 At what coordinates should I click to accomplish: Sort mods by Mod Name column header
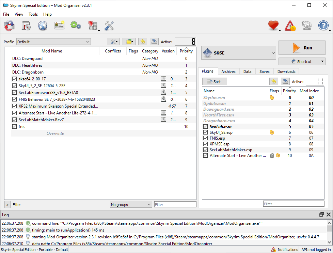[52, 51]
